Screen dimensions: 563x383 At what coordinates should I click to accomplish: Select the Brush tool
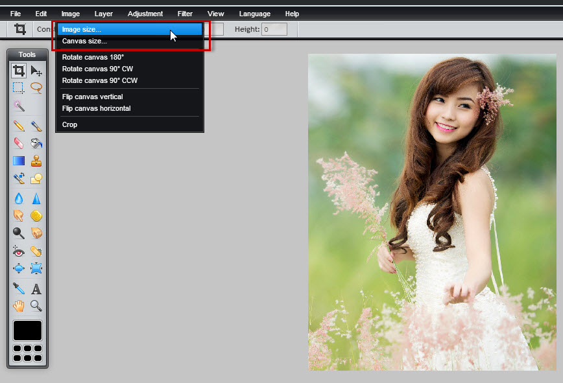click(x=36, y=126)
